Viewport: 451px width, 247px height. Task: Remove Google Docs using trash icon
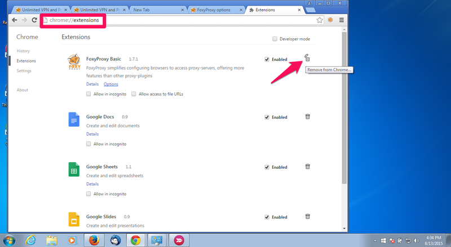coord(307,116)
